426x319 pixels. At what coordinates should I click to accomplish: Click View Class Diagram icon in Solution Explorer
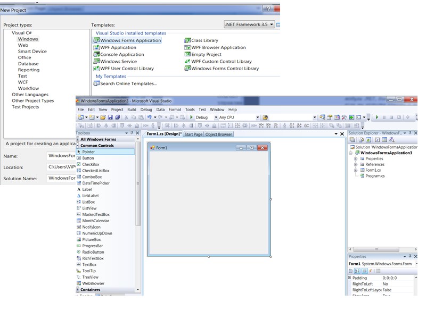[x=391, y=140]
